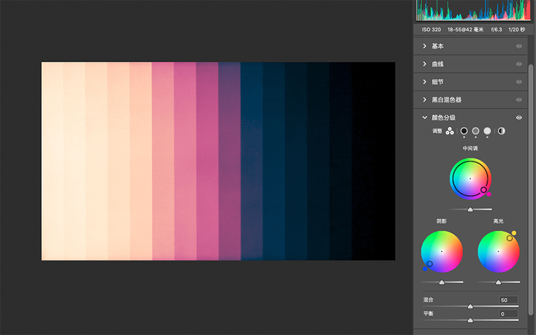This screenshot has height=335, width=536.
Task: Switch to shadows-only wheel icon
Action: [x=464, y=131]
